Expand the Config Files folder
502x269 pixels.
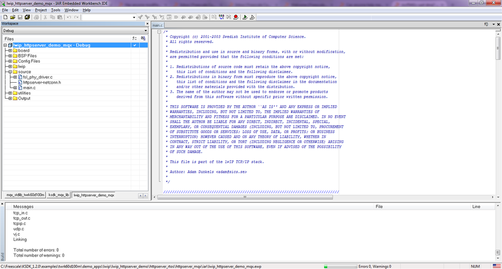click(10, 61)
